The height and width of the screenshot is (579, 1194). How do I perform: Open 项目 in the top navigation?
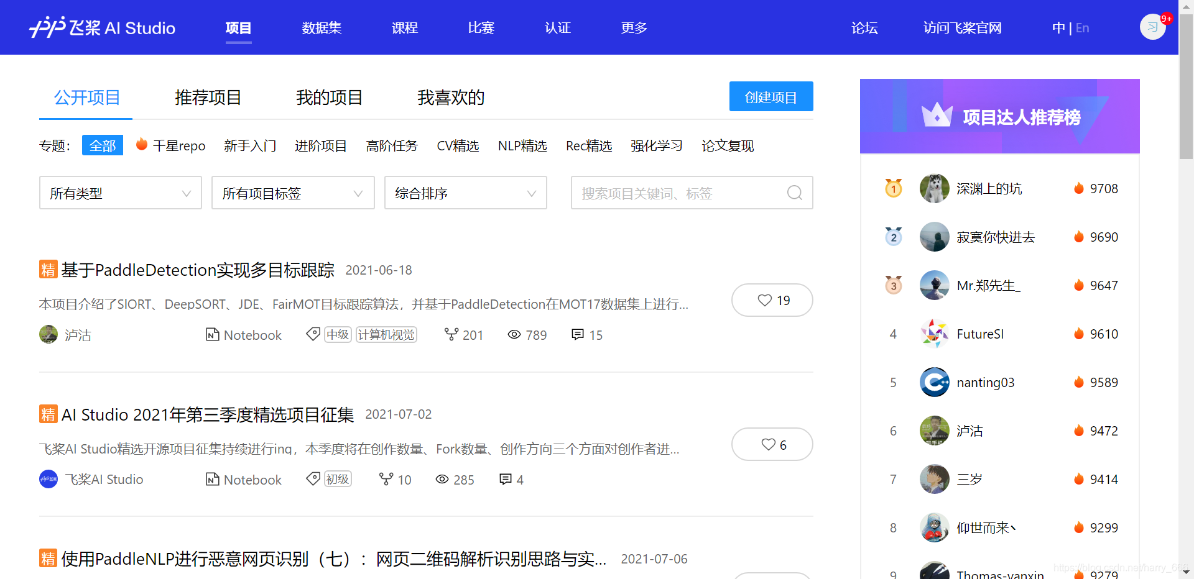[x=238, y=27]
